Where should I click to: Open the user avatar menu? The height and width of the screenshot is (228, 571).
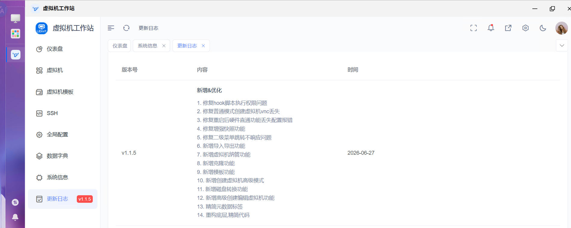pos(561,28)
